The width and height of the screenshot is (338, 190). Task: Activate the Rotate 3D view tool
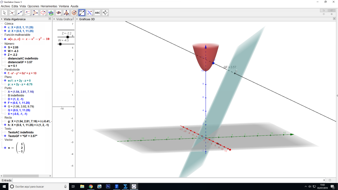[x=105, y=12]
